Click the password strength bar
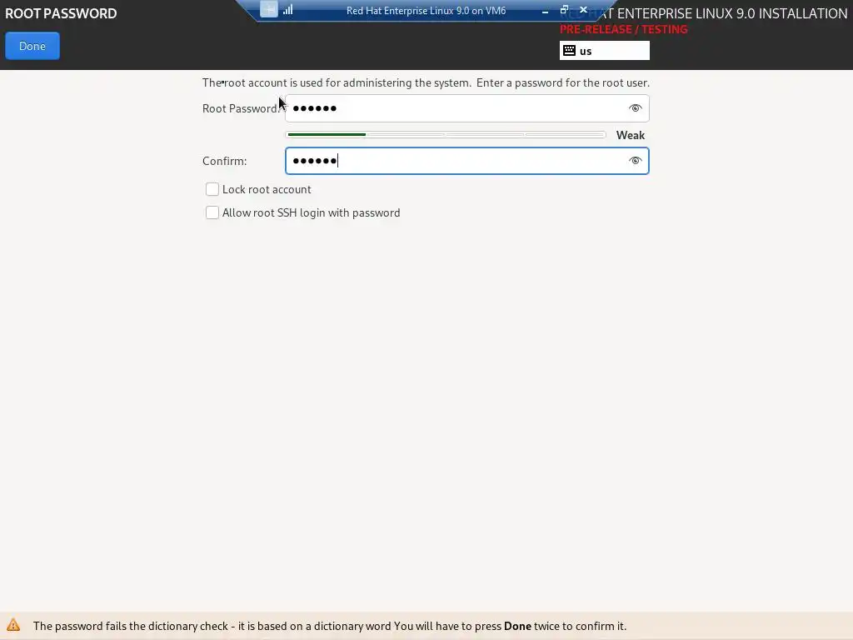 (x=446, y=134)
